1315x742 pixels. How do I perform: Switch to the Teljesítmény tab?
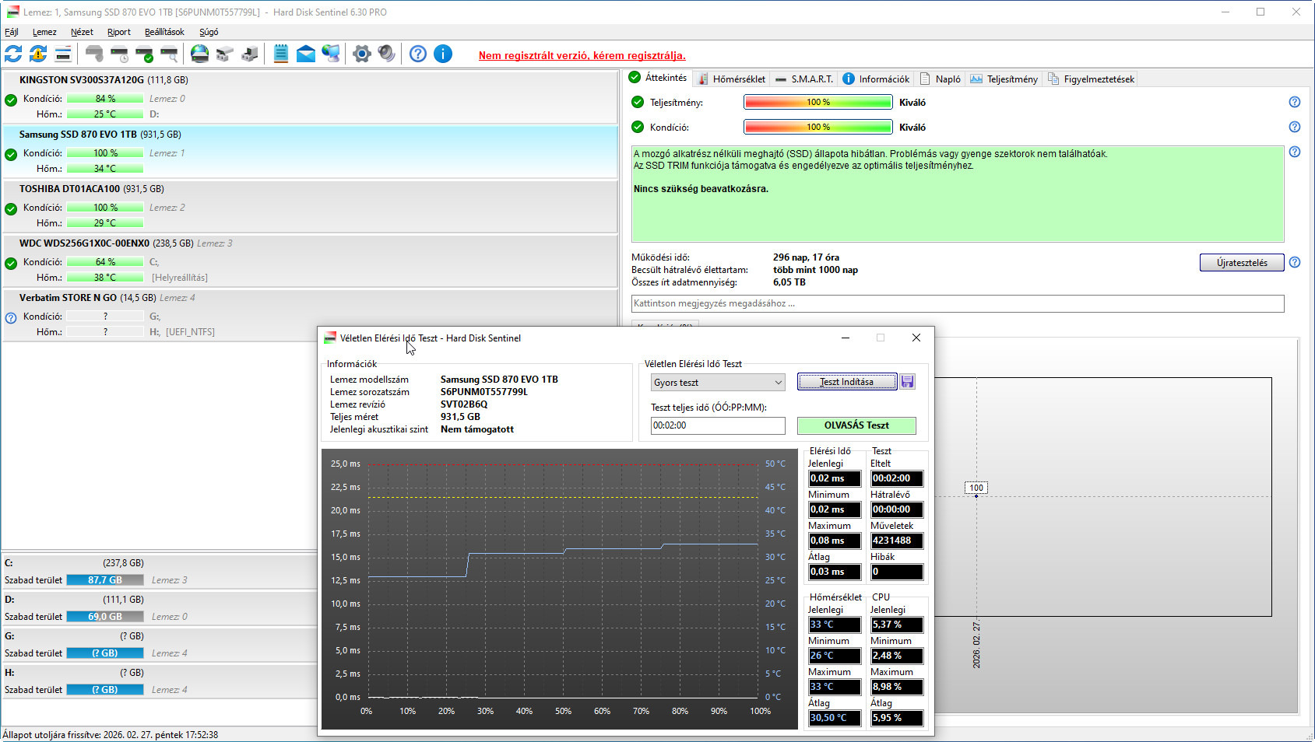click(x=1004, y=79)
